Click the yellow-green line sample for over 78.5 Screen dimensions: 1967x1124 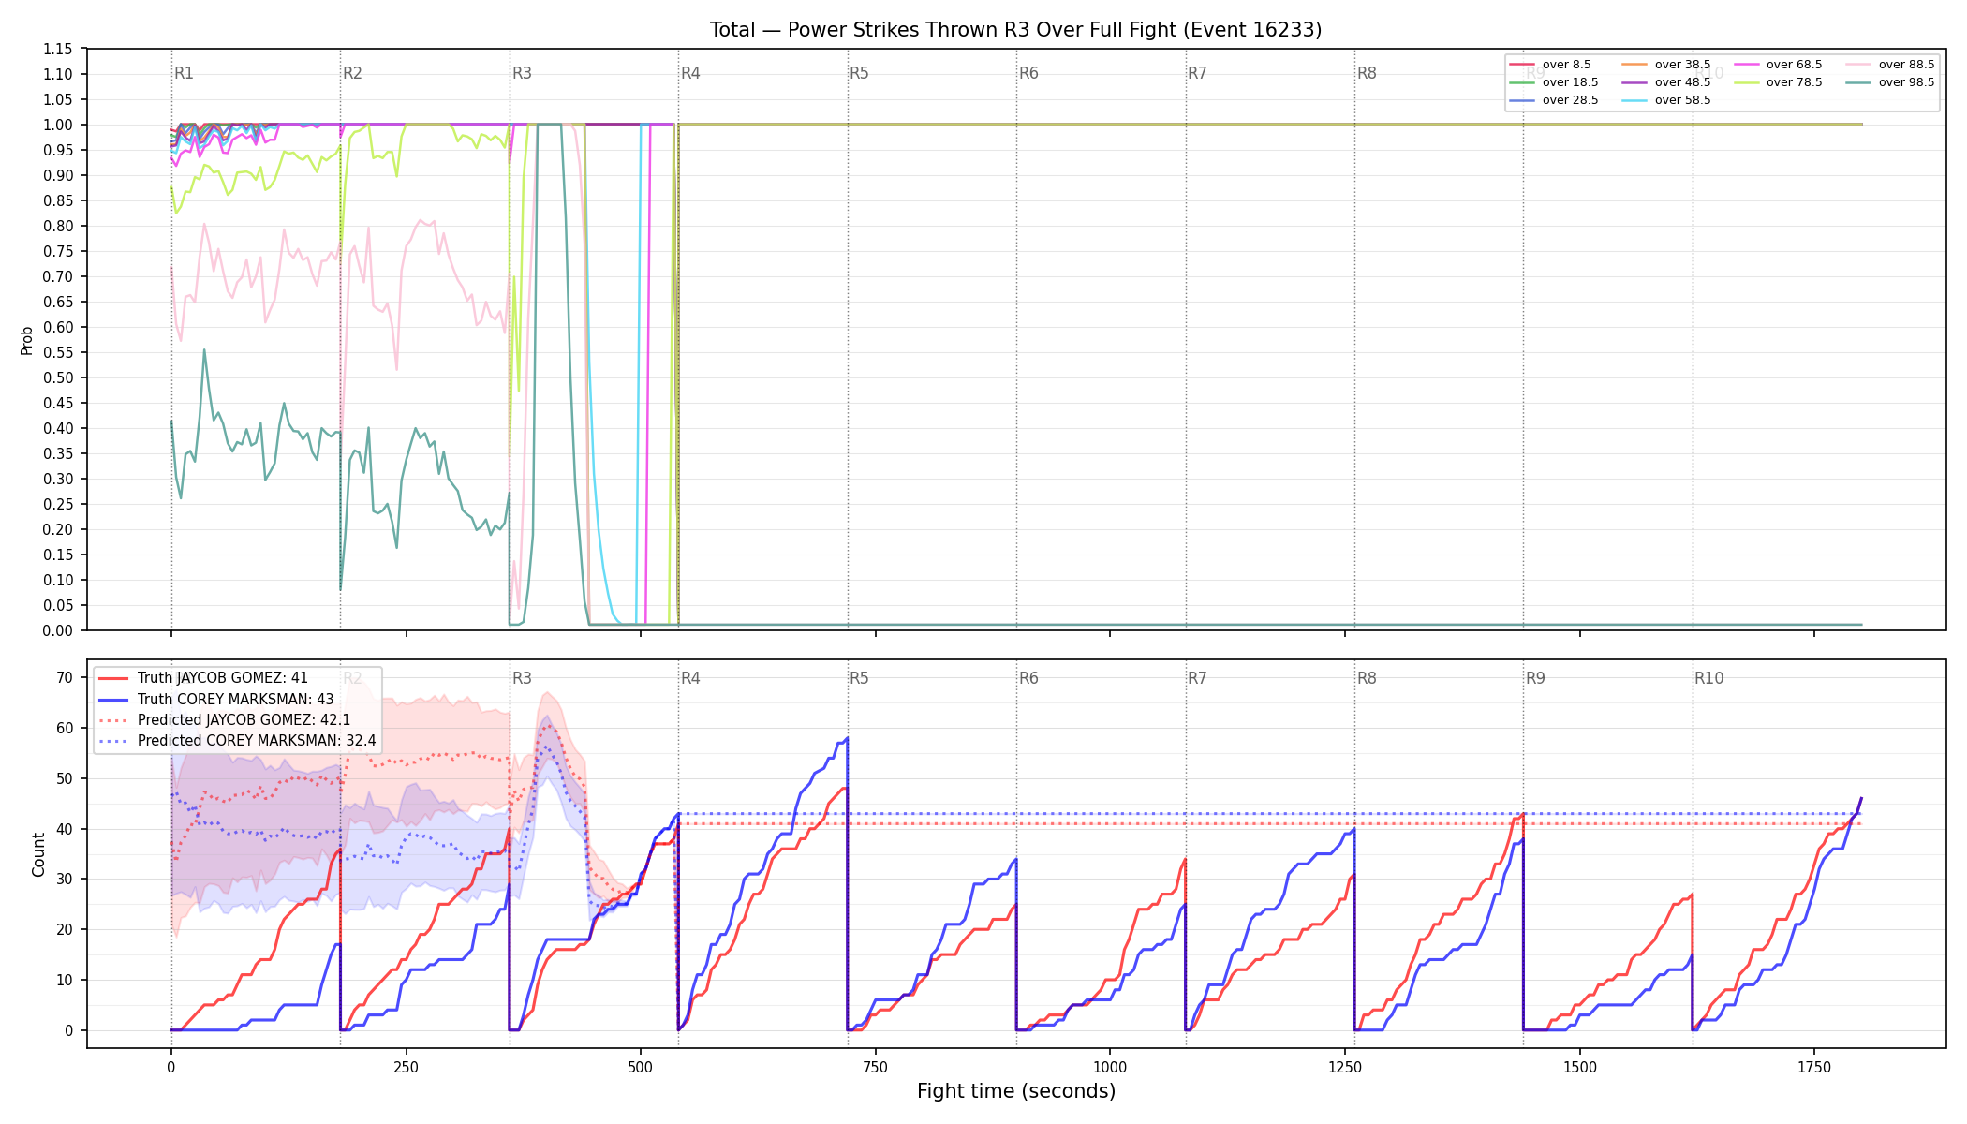[x=1746, y=82]
